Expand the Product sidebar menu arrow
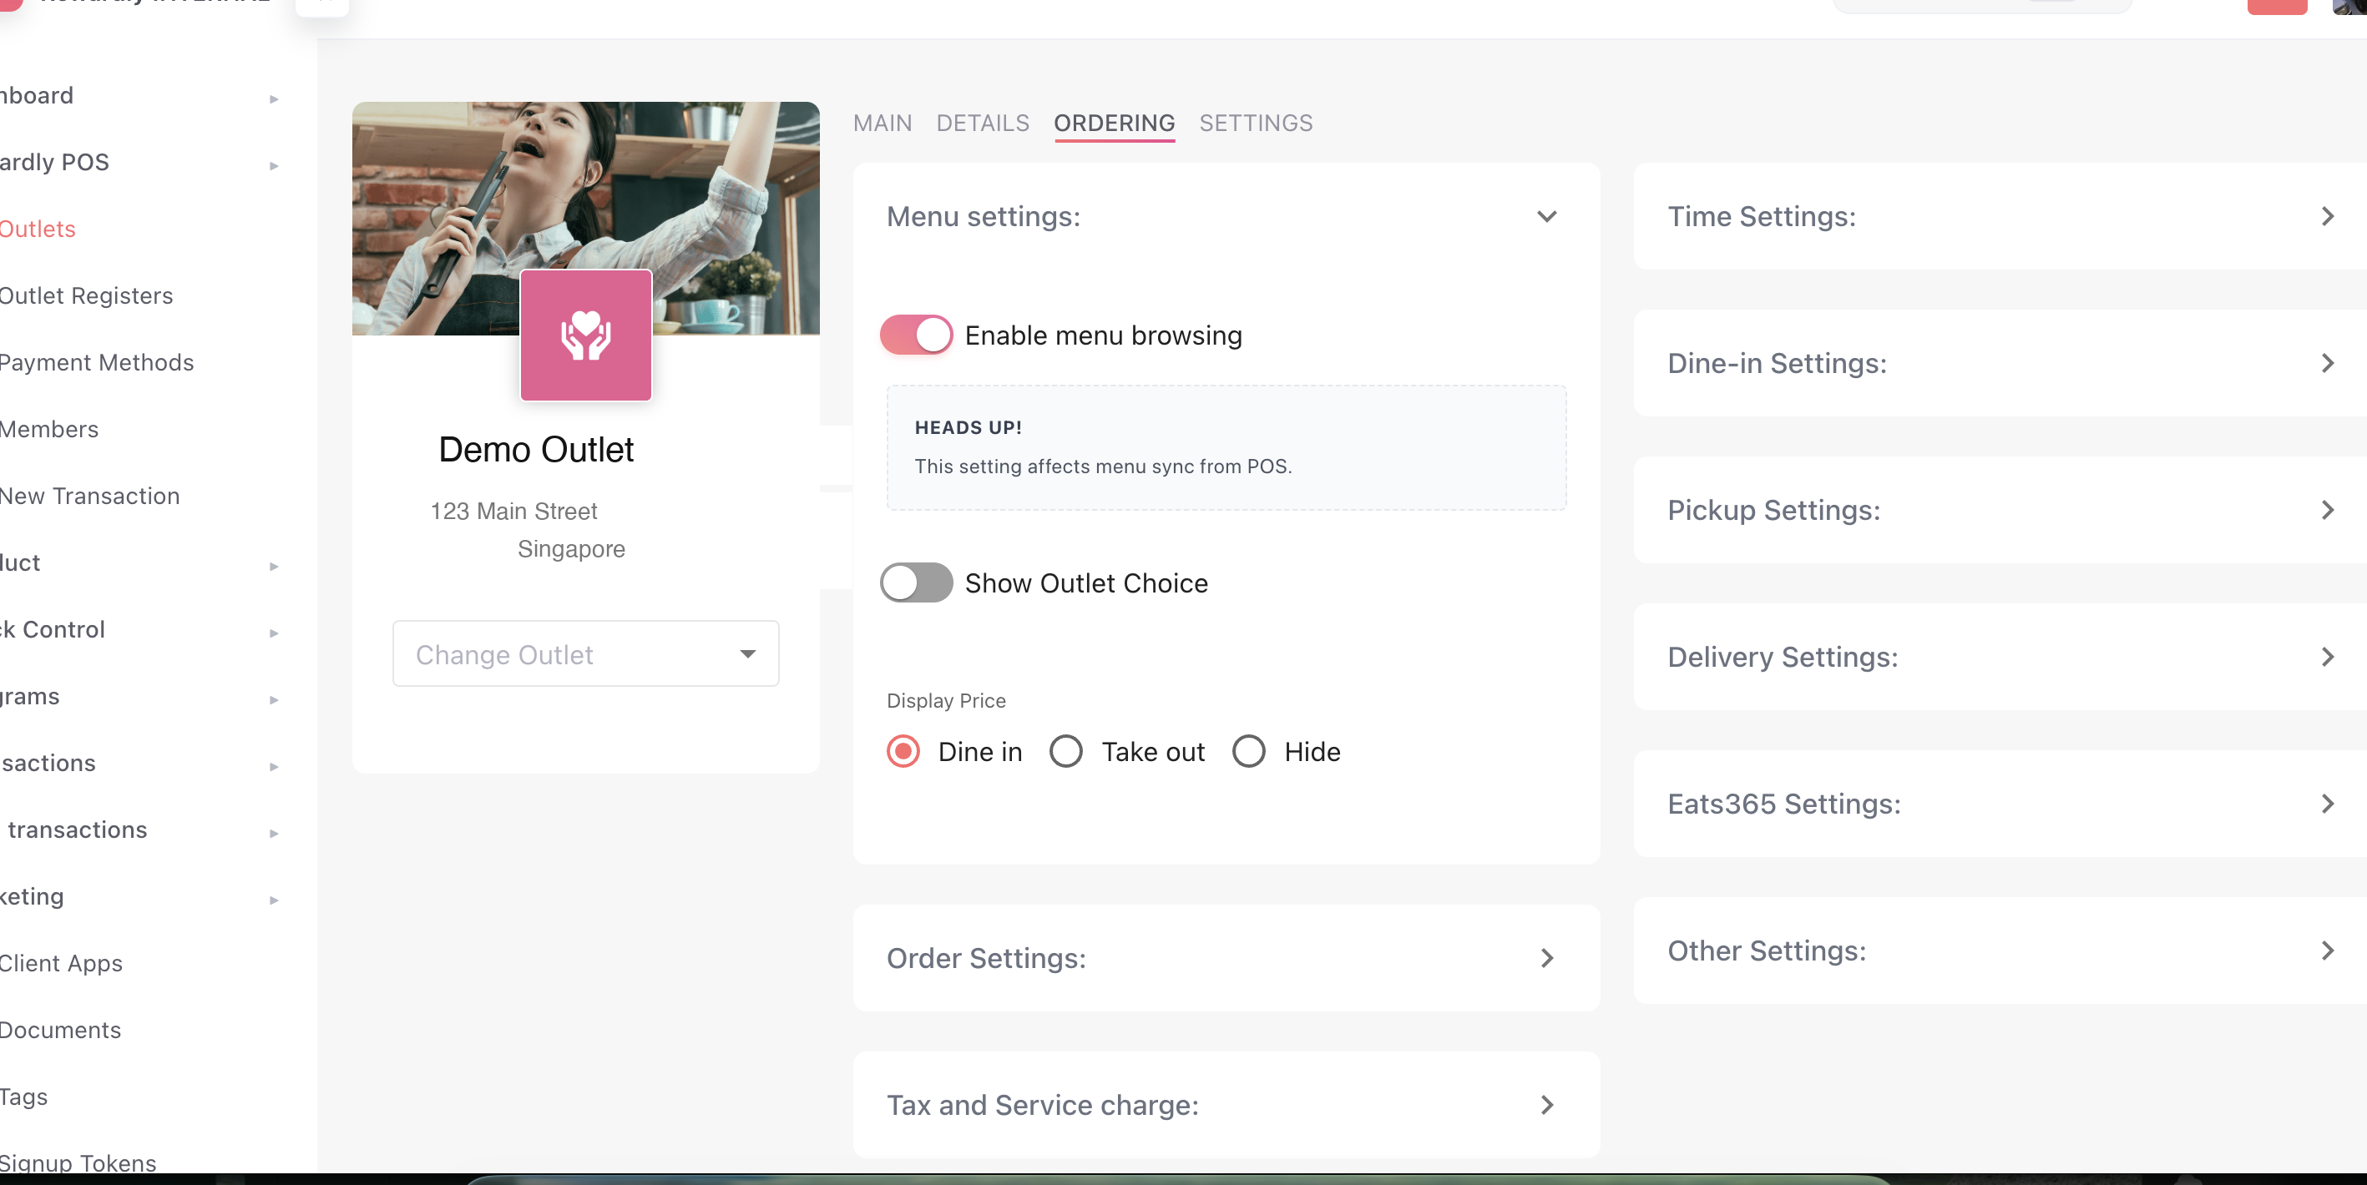 click(274, 566)
